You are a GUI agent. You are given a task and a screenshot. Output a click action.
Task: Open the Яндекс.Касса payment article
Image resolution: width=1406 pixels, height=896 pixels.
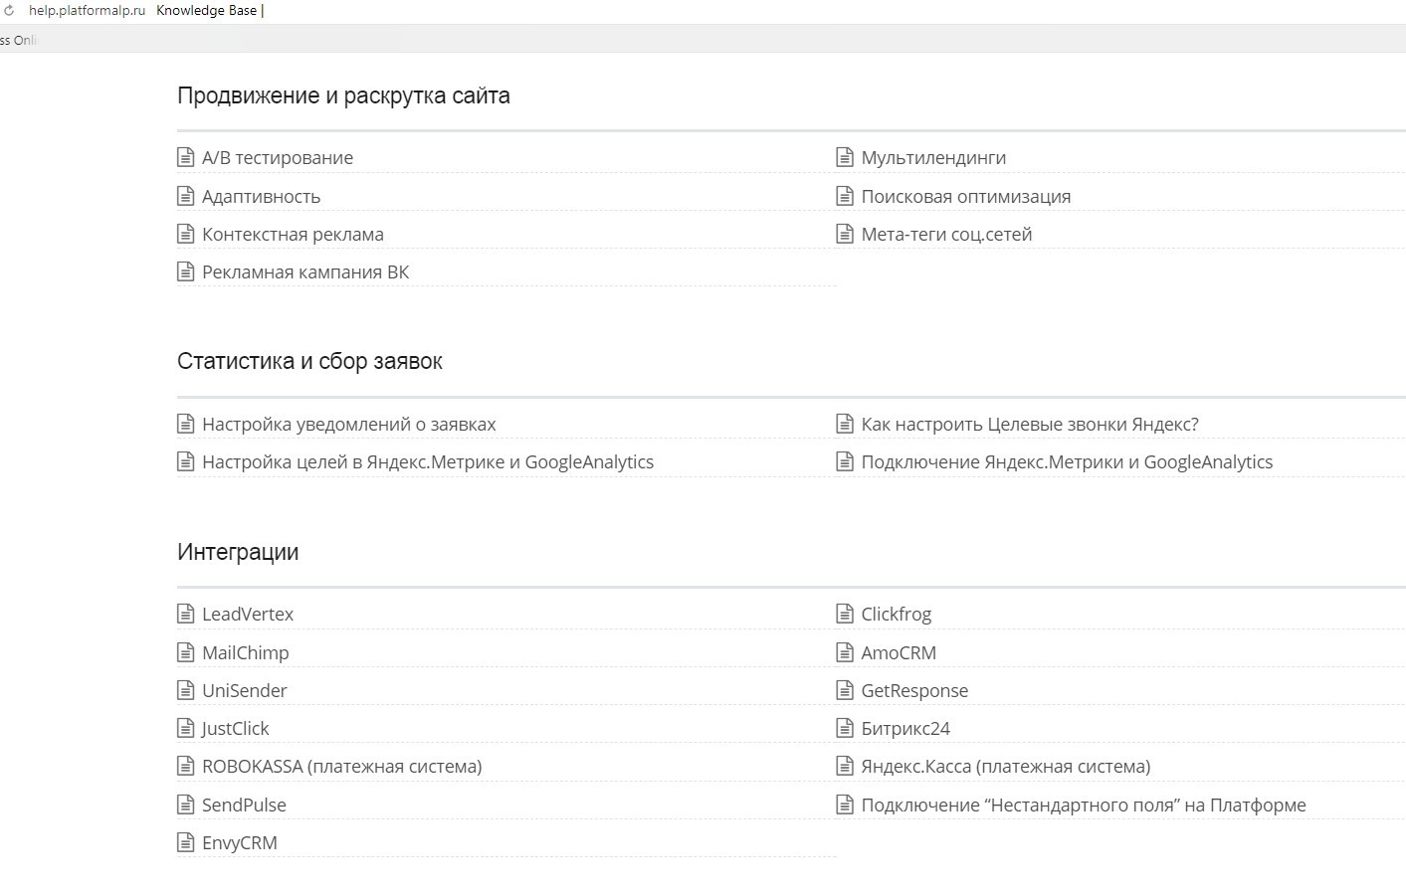(1005, 767)
